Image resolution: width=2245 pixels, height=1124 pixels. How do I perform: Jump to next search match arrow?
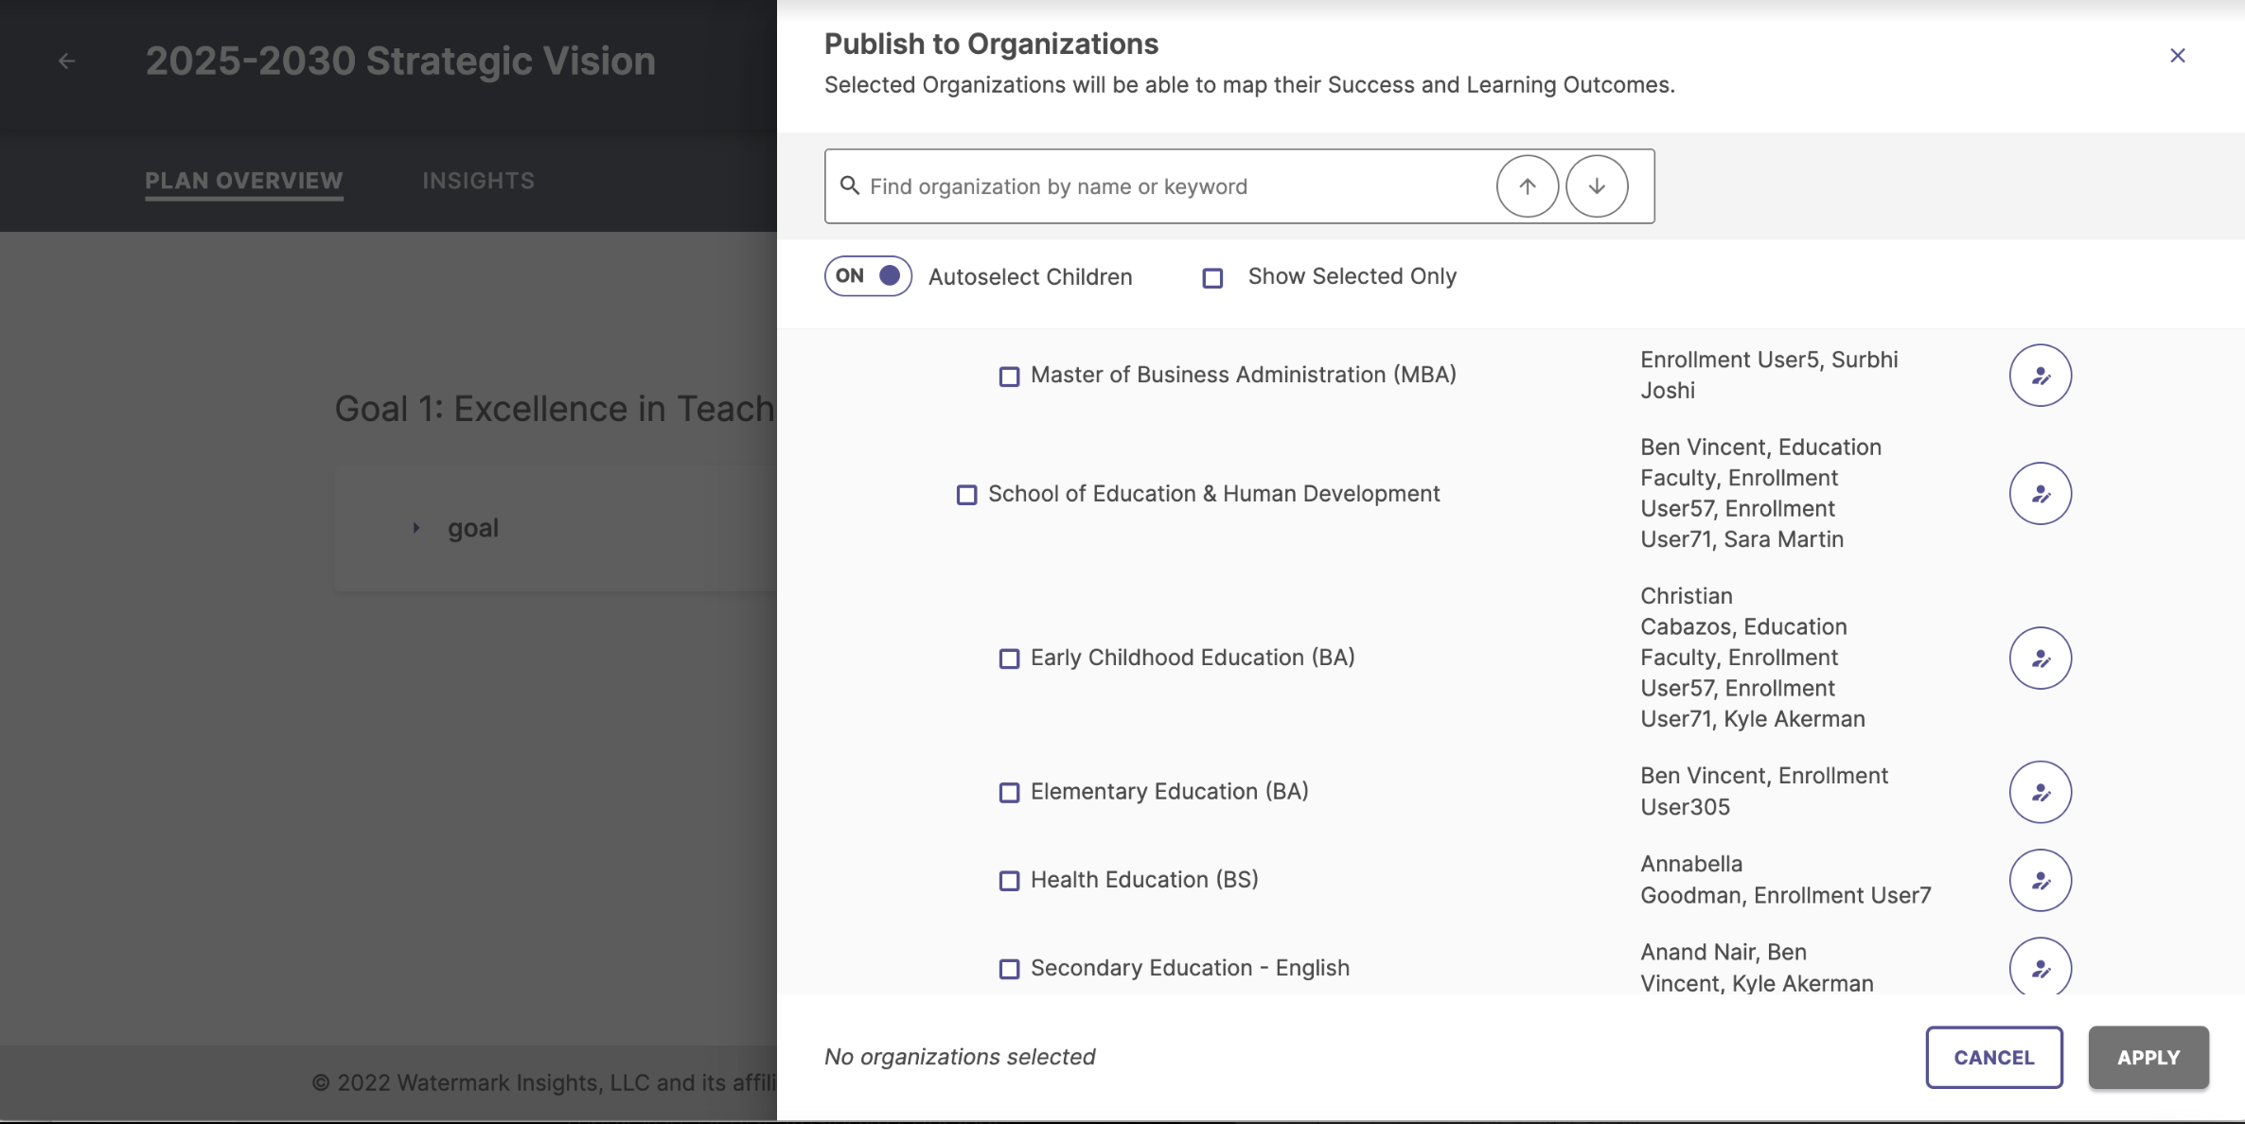click(1597, 186)
